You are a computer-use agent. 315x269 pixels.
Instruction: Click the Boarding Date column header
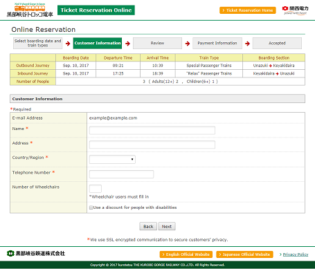pos(75,57)
